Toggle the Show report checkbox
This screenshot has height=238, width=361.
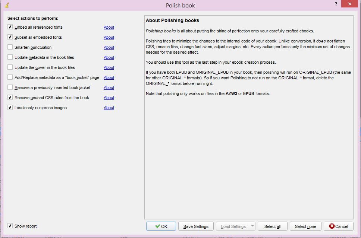point(10,226)
